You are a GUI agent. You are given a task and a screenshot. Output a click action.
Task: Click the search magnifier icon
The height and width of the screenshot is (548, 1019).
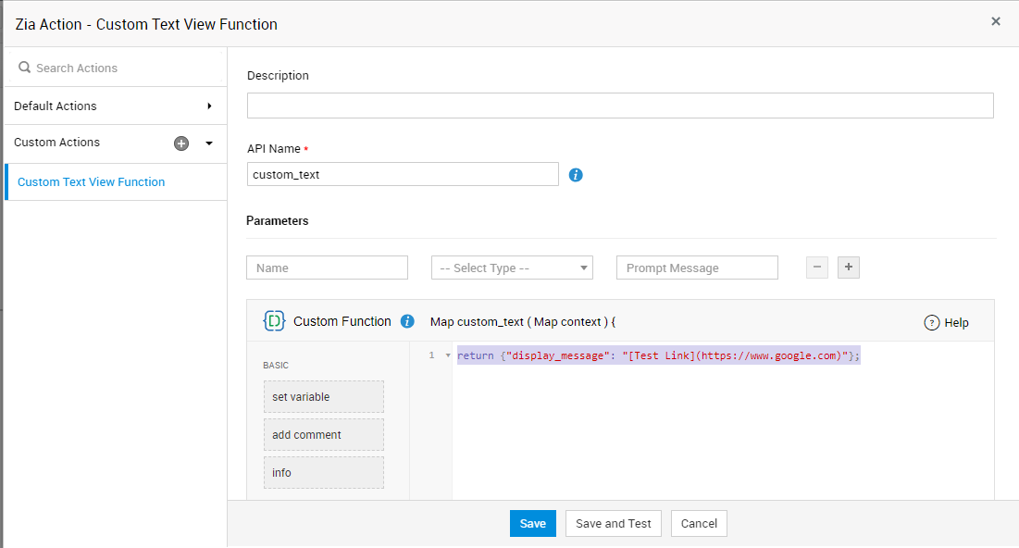[x=25, y=68]
